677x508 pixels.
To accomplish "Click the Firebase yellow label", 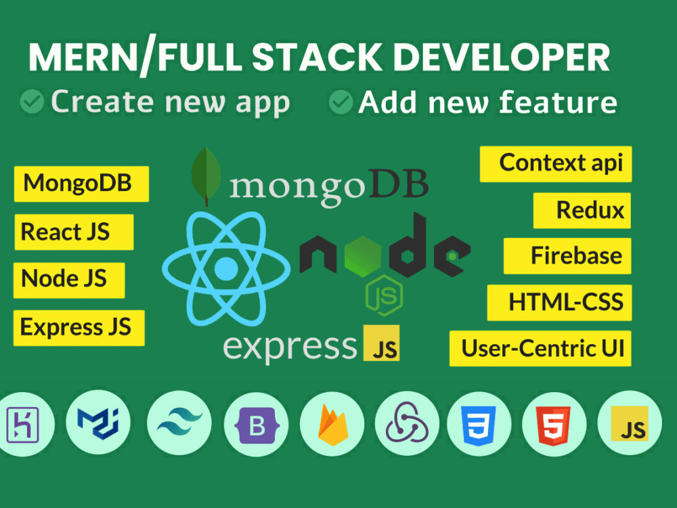I will coord(567,256).
